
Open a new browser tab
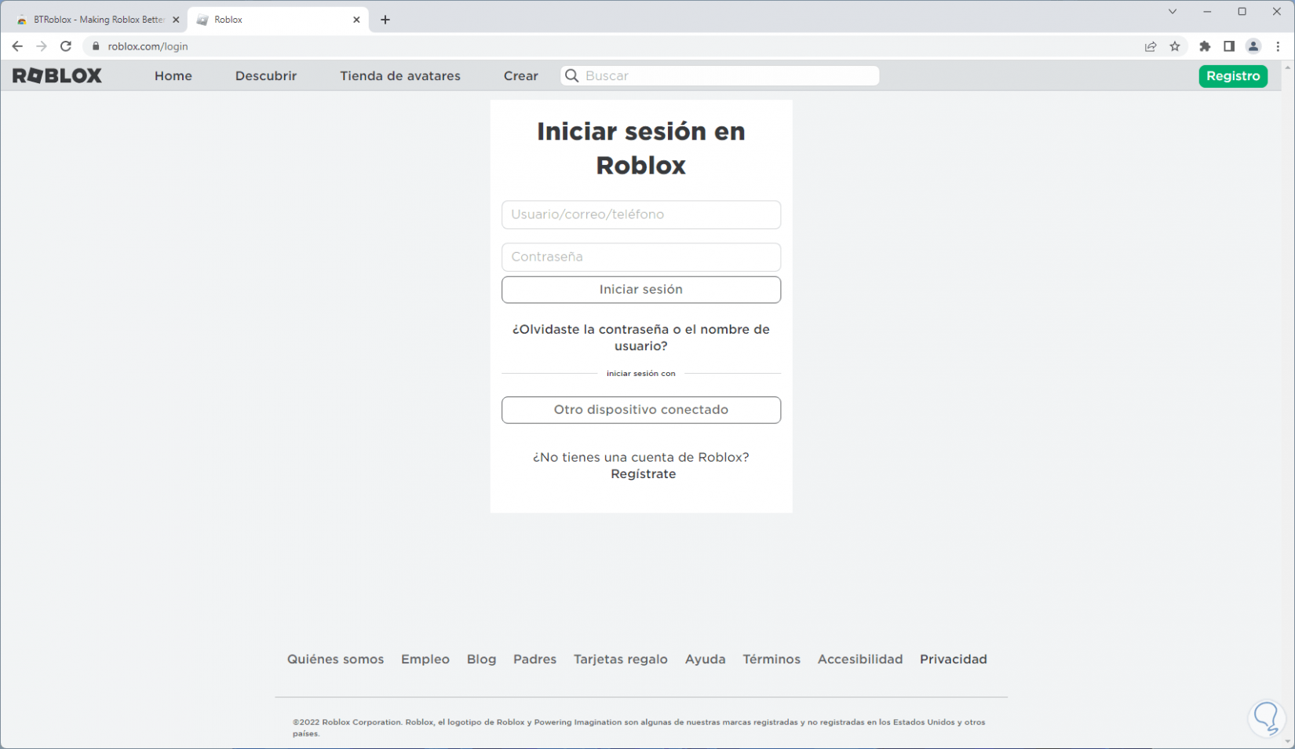[x=385, y=20]
